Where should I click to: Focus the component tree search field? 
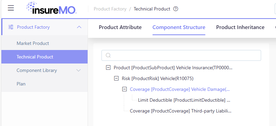(181, 55)
